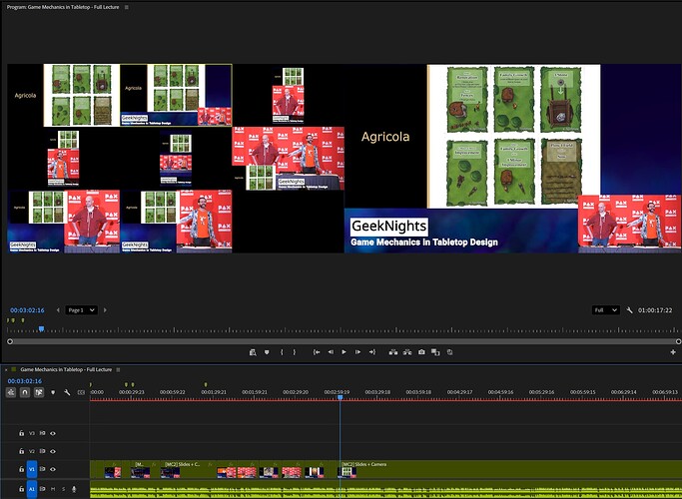Screen dimensions: 682x499
Task: Toggle A1 track targeting button
Action: coord(32,489)
